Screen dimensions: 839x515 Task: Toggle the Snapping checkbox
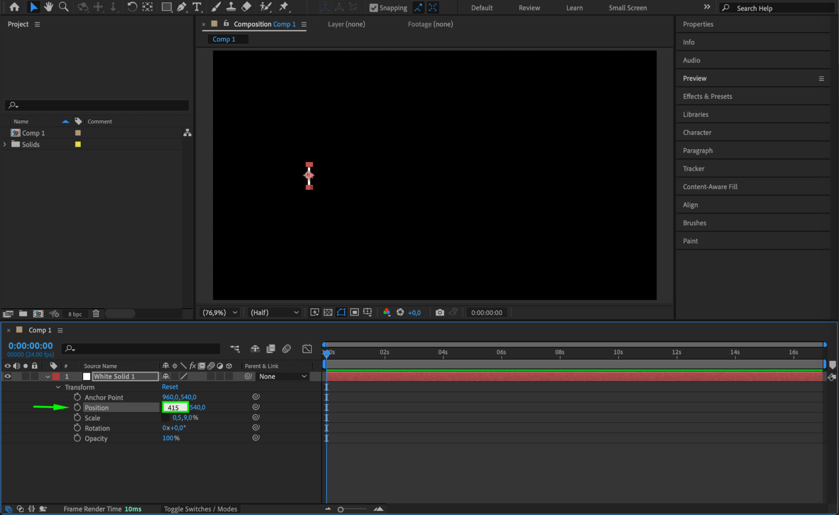pyautogui.click(x=374, y=8)
